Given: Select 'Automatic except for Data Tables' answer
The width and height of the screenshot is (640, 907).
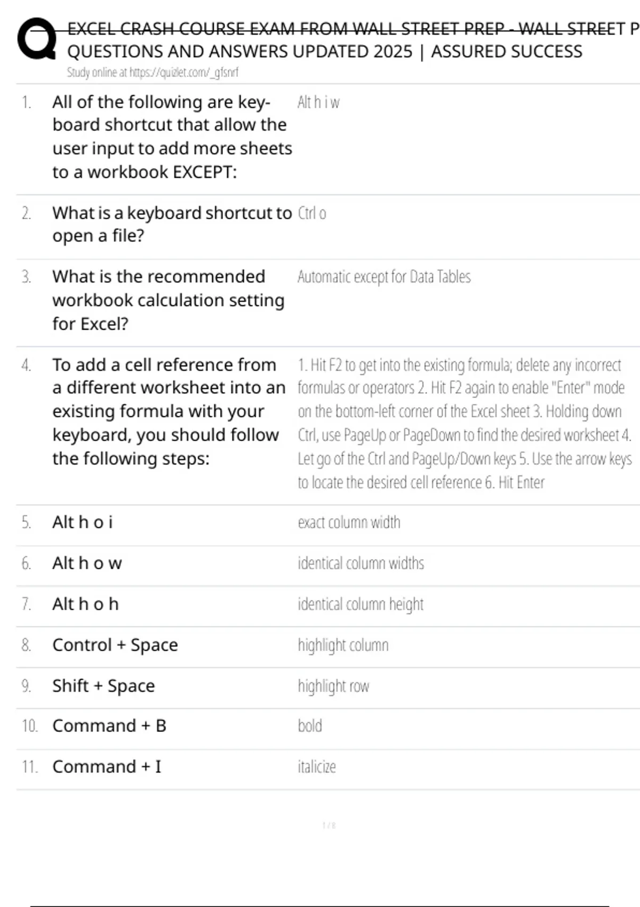Looking at the screenshot, I should coord(384,277).
